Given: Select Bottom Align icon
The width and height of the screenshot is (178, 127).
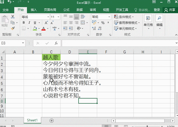Looking at the screenshot, I should [x=77, y=17].
